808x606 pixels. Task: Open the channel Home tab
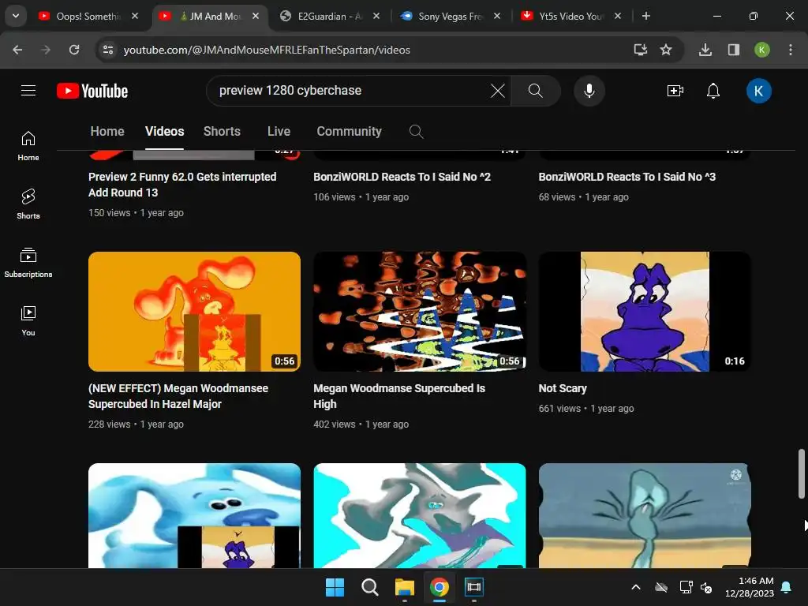[x=107, y=132]
